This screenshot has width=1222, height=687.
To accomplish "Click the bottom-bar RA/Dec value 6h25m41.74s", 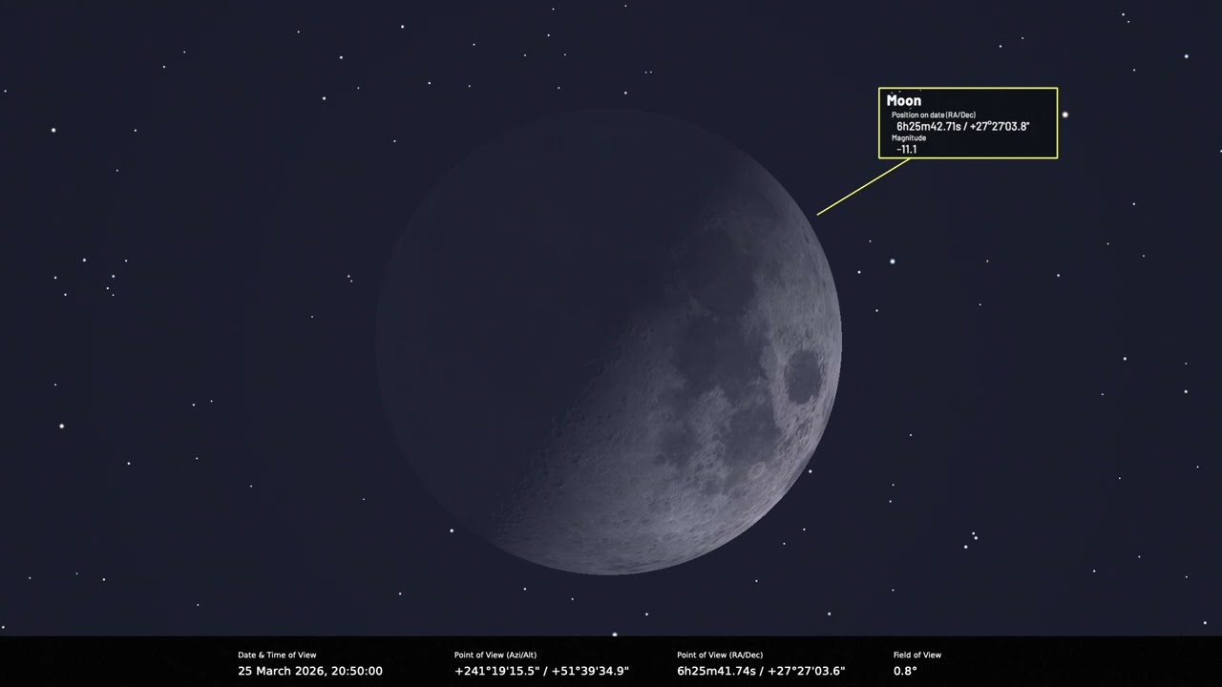I will click(761, 671).
